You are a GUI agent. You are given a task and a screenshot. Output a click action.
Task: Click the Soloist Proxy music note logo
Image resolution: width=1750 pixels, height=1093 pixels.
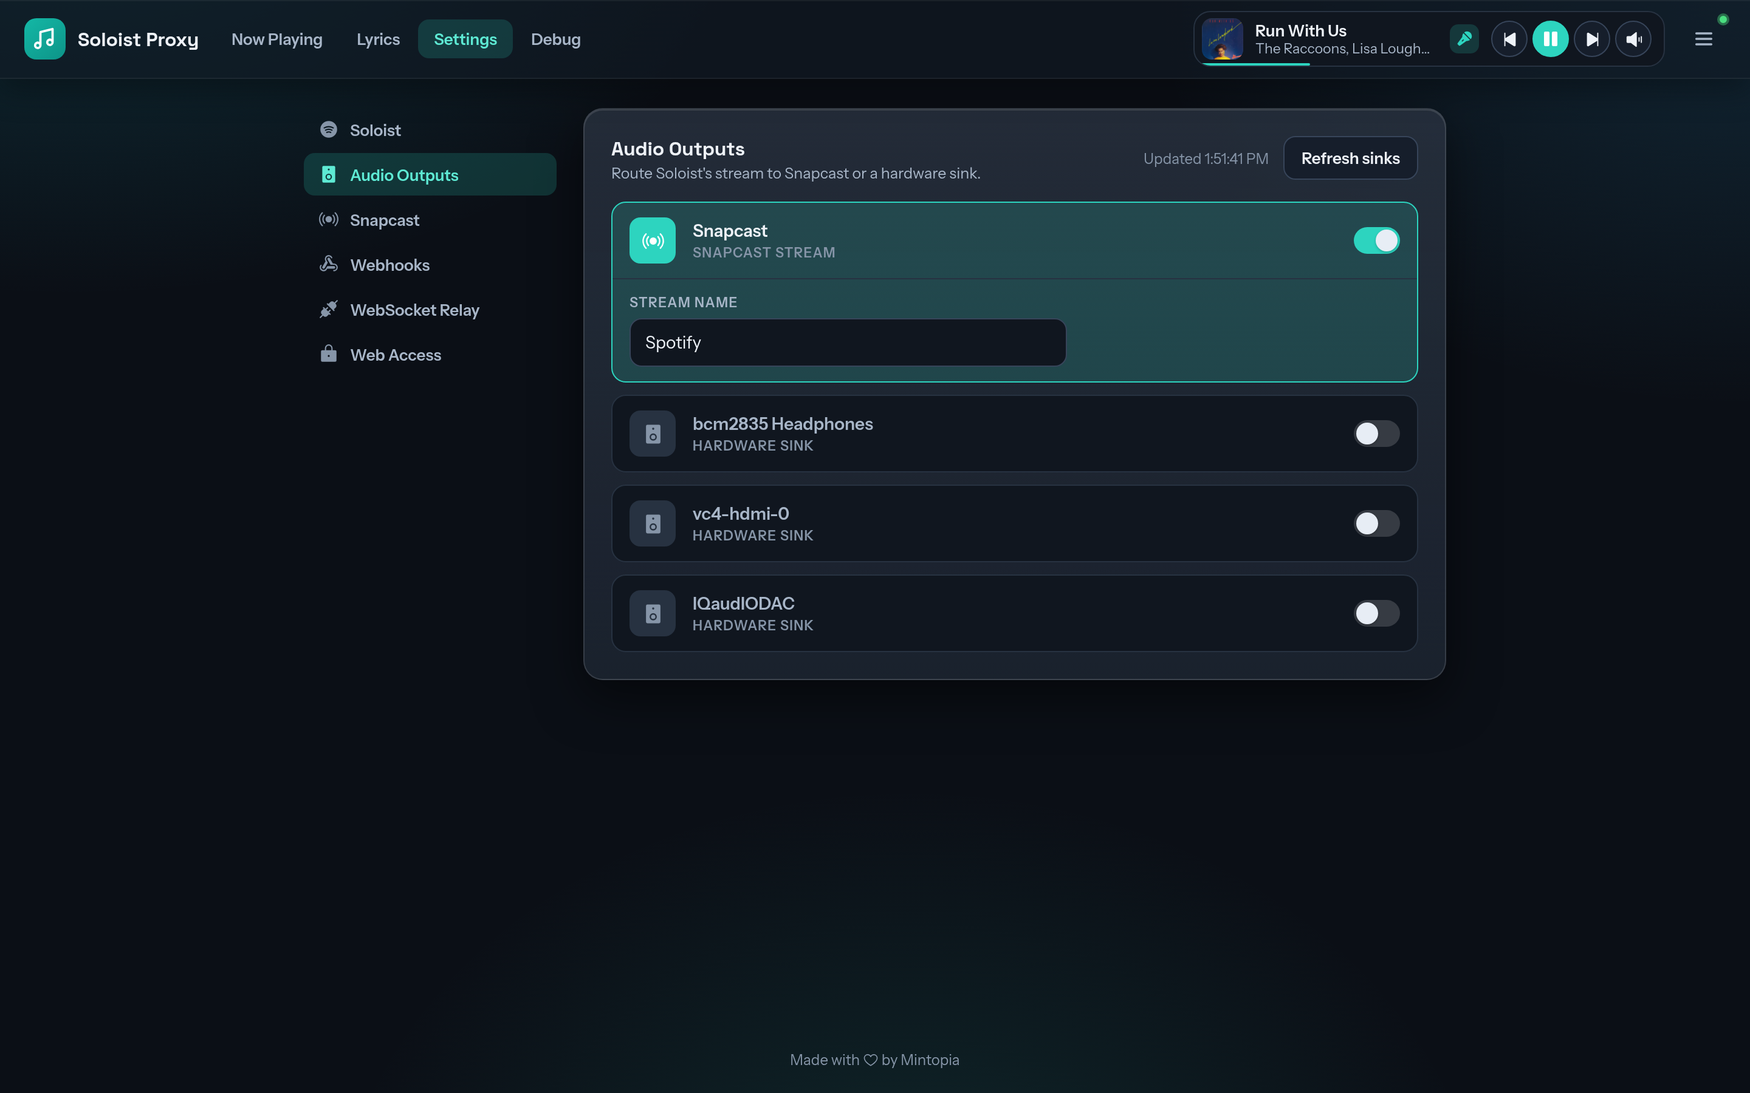[44, 39]
